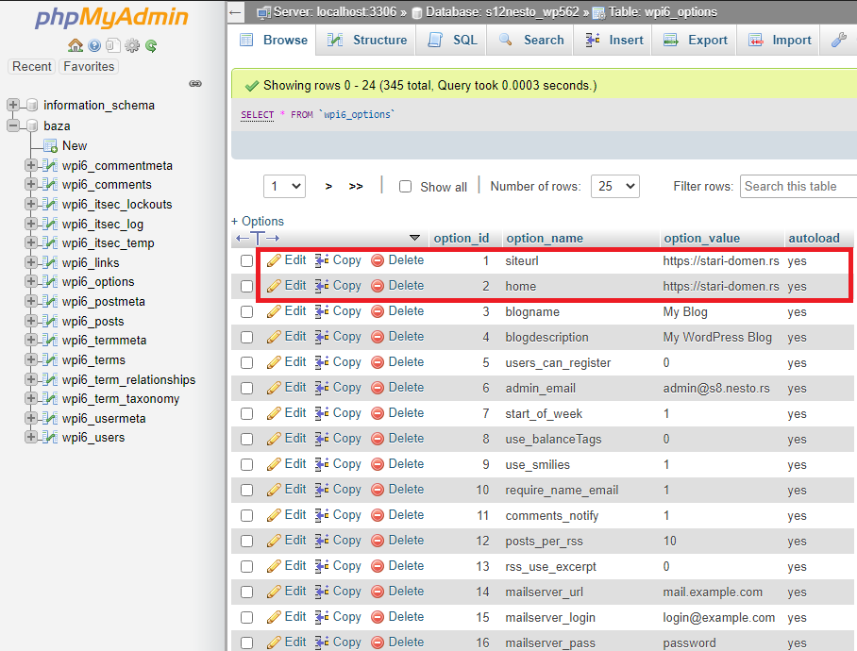This screenshot has height=651, width=857.
Task: Click the table icon beside wpi6_users in tree
Action: point(50,438)
